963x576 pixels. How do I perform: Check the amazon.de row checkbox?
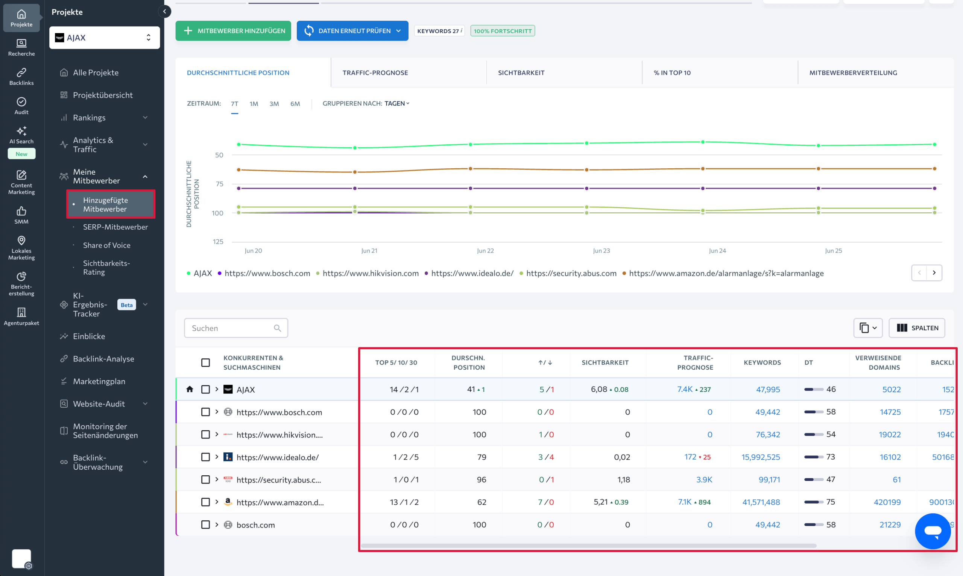[x=205, y=502]
